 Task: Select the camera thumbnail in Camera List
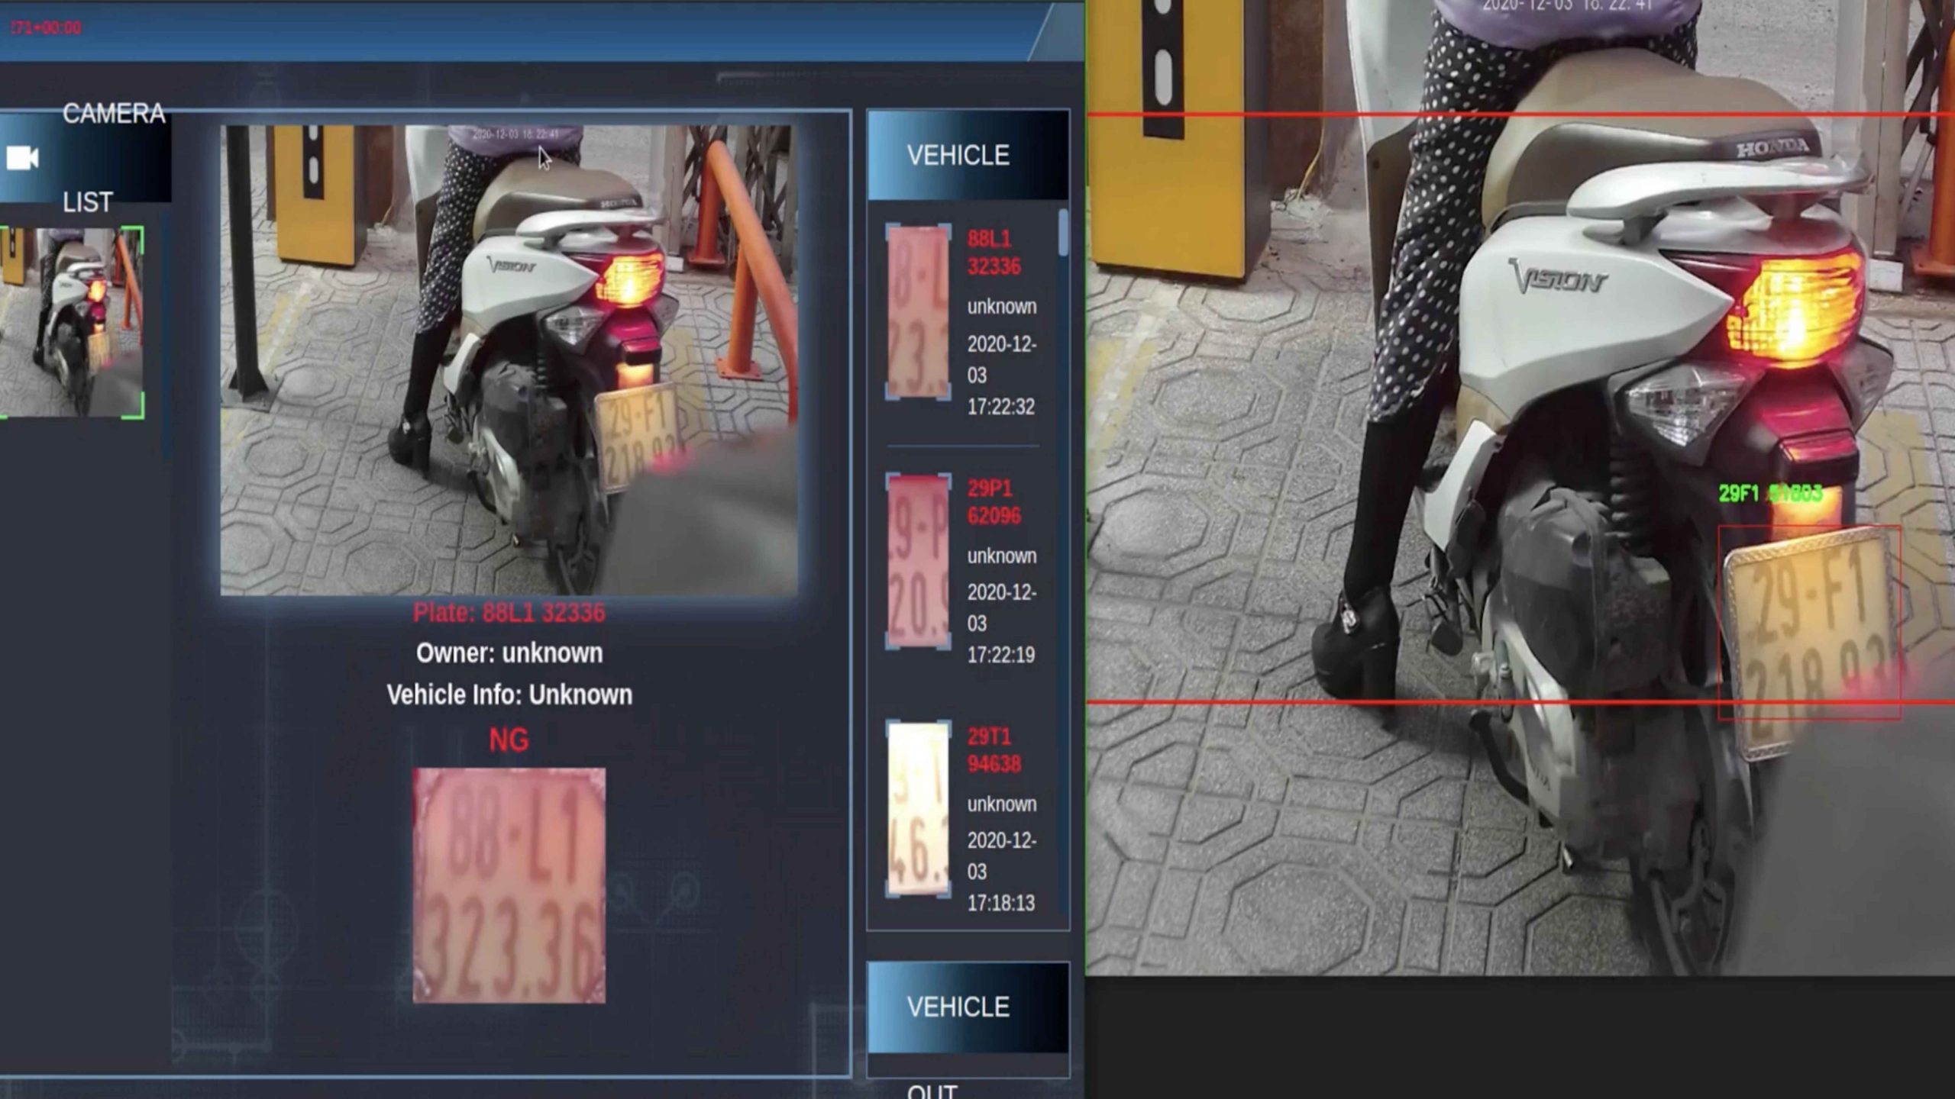[72, 322]
